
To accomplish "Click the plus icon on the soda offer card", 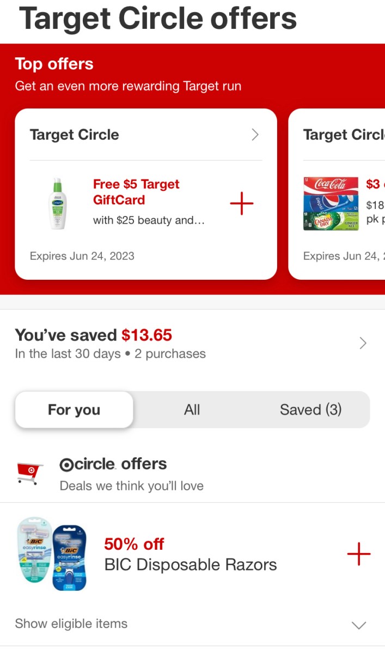I will [x=381, y=203].
